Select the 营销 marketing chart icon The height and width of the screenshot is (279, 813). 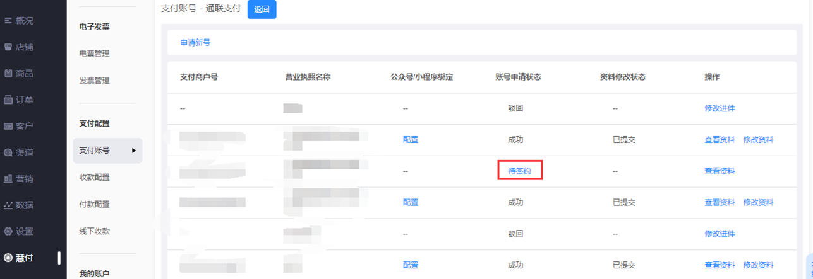[x=8, y=179]
